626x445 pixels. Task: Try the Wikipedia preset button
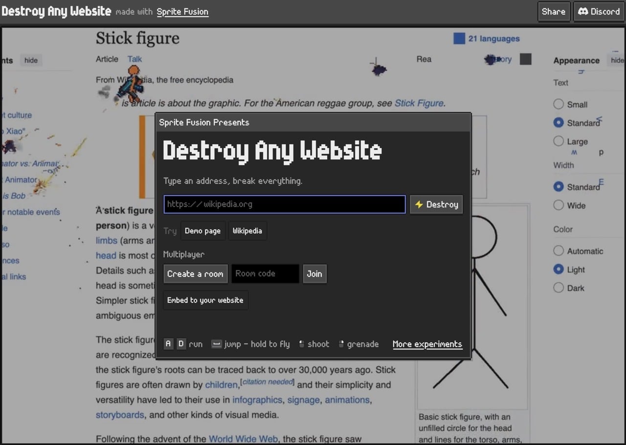tap(247, 231)
